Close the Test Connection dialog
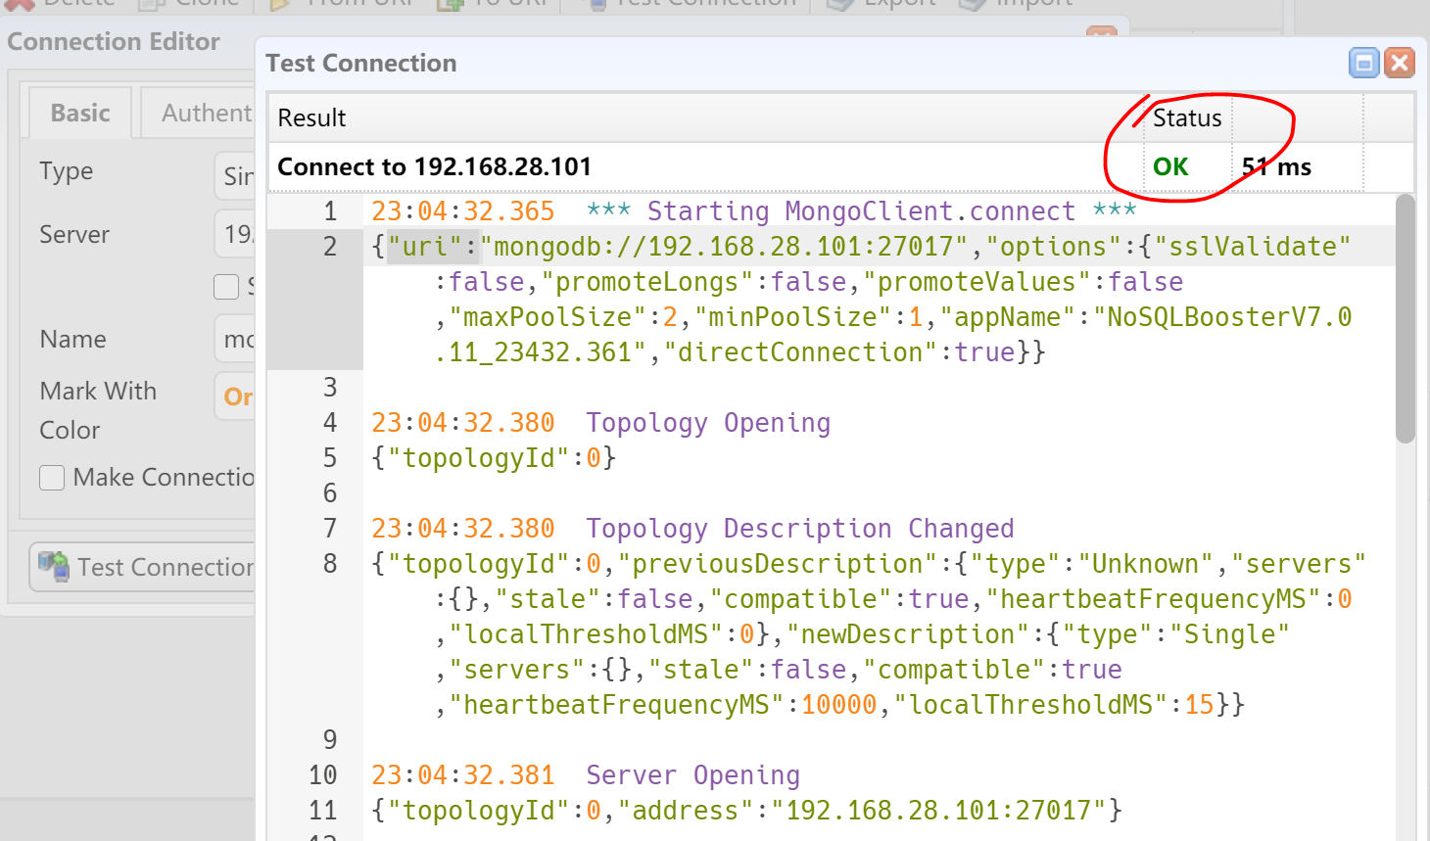 coord(1400,63)
